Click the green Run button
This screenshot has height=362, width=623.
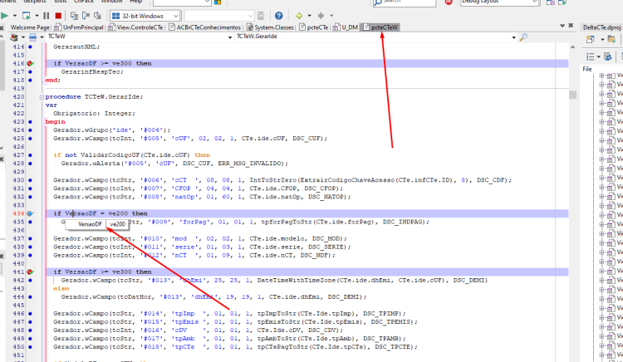(4, 16)
